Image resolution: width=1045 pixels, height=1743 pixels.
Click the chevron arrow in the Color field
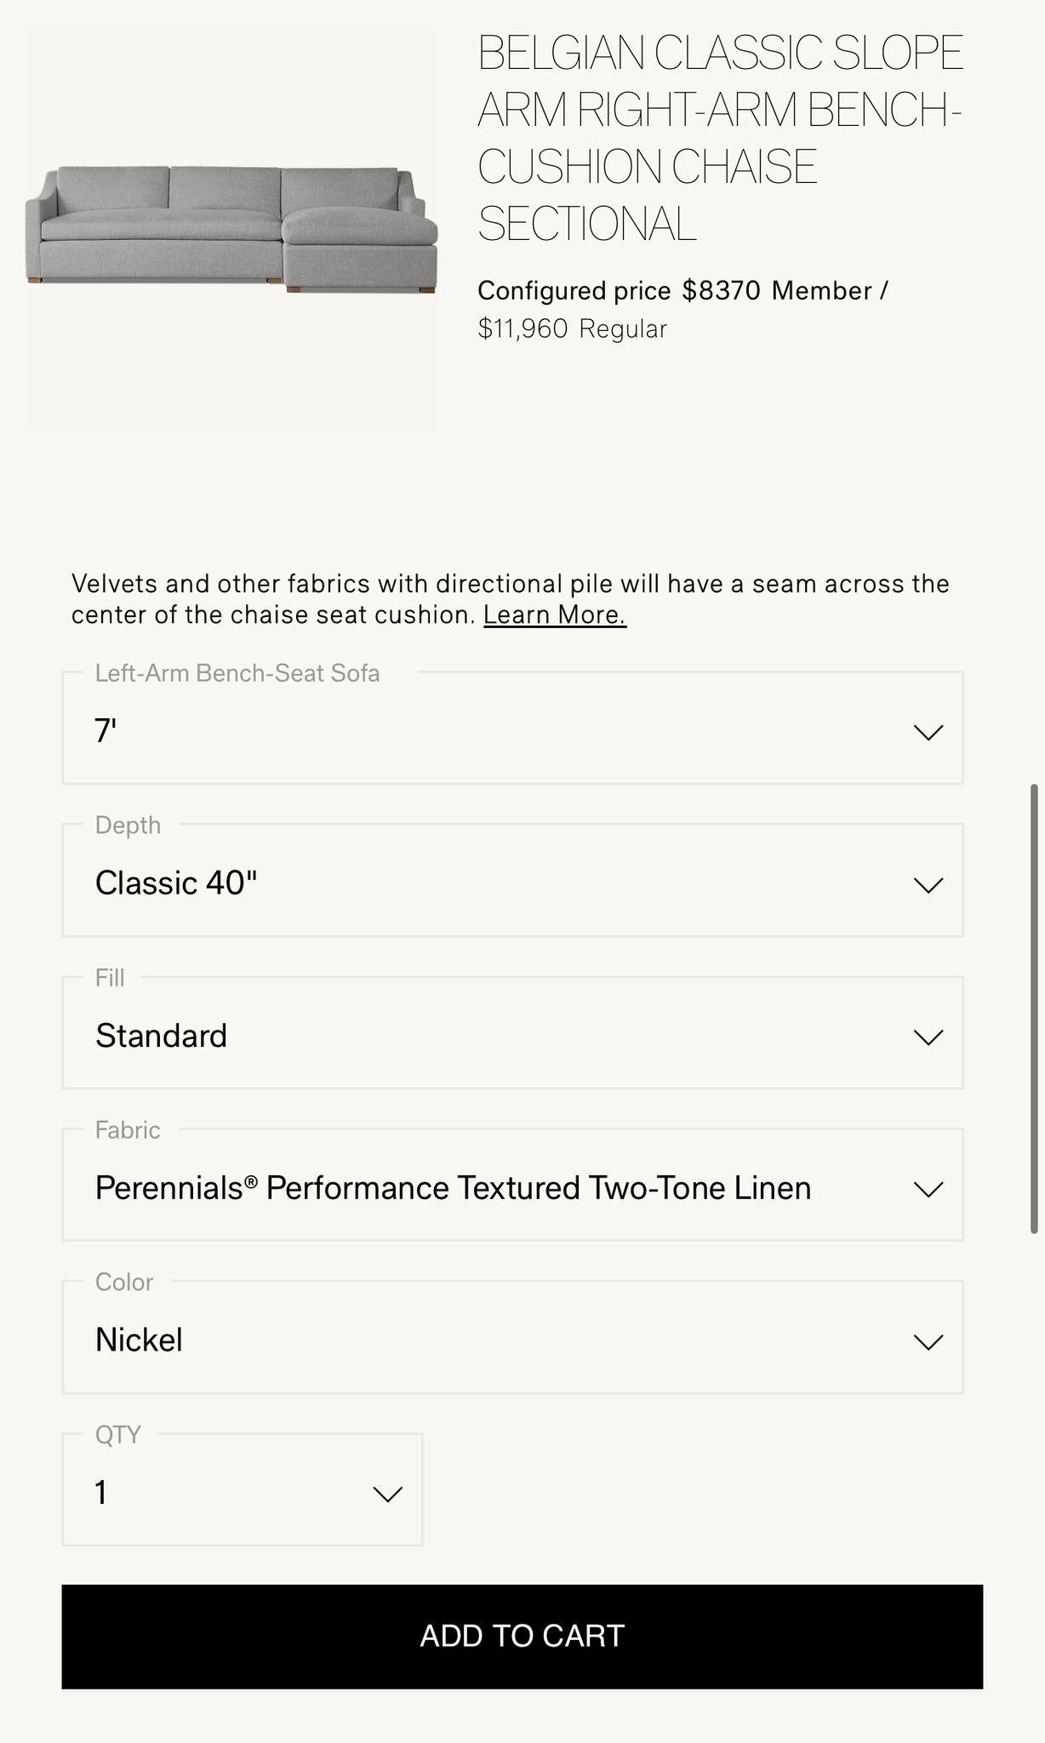pyautogui.click(x=928, y=1341)
